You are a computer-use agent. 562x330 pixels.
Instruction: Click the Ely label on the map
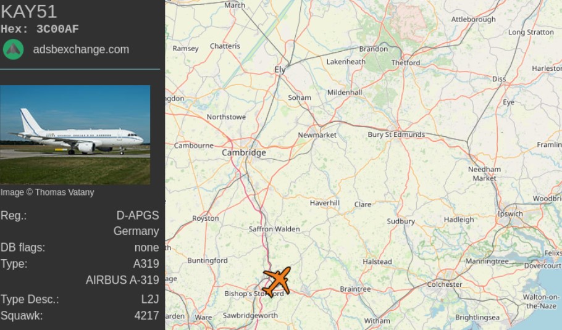tap(280, 70)
